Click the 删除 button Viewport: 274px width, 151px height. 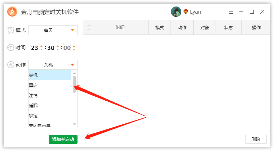click(256, 139)
